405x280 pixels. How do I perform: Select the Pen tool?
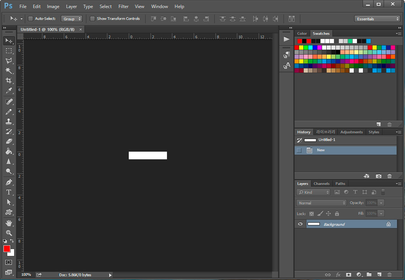coord(9,182)
